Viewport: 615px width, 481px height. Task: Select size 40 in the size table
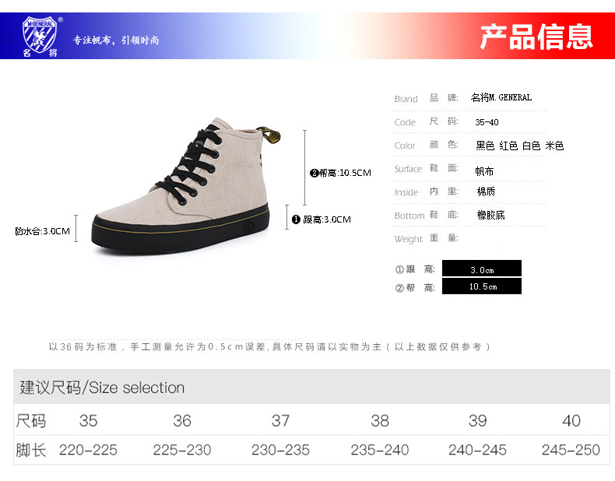[571, 420]
